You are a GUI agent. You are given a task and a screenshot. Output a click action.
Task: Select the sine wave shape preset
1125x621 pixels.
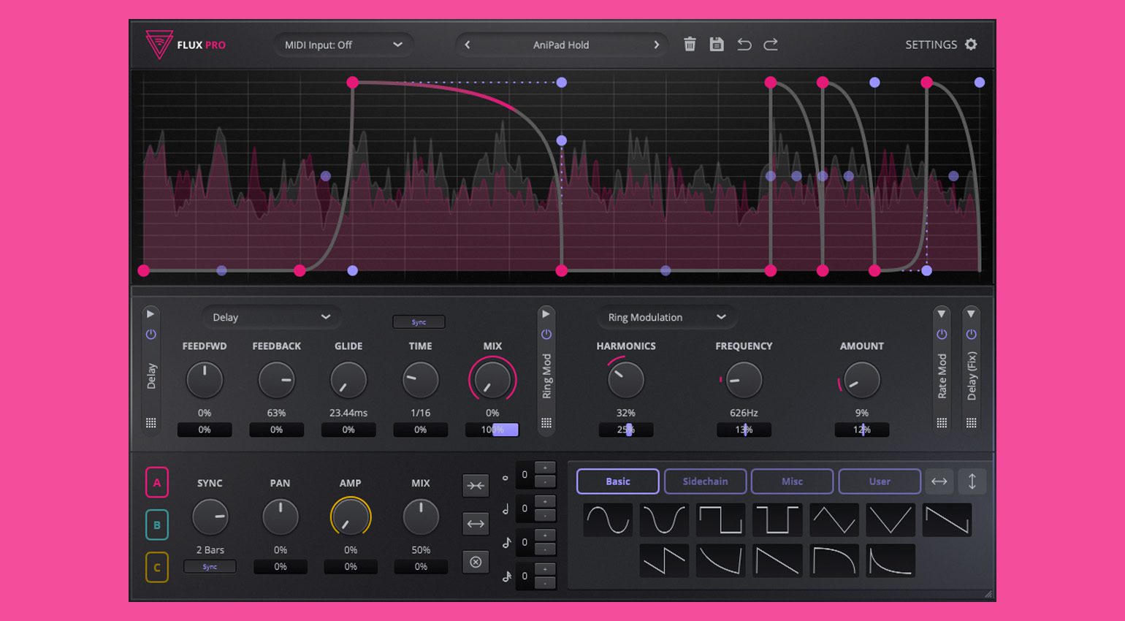pyautogui.click(x=608, y=520)
